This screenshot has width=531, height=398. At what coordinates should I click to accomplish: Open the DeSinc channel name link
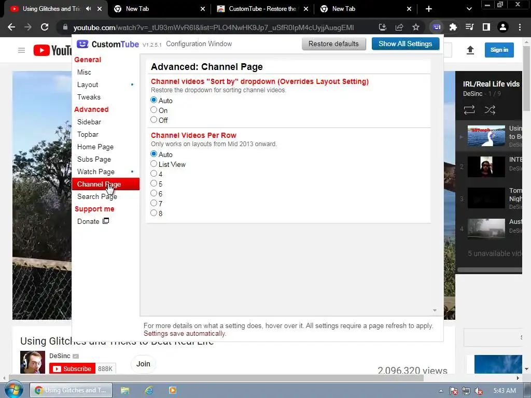point(60,356)
